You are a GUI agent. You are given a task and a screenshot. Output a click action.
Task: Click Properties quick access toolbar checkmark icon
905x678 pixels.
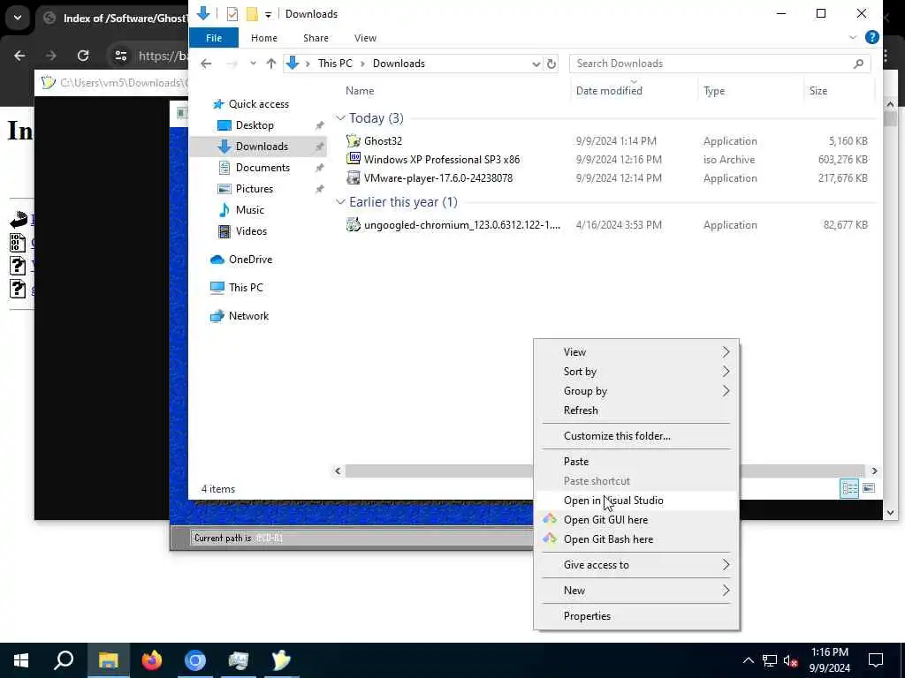(232, 14)
